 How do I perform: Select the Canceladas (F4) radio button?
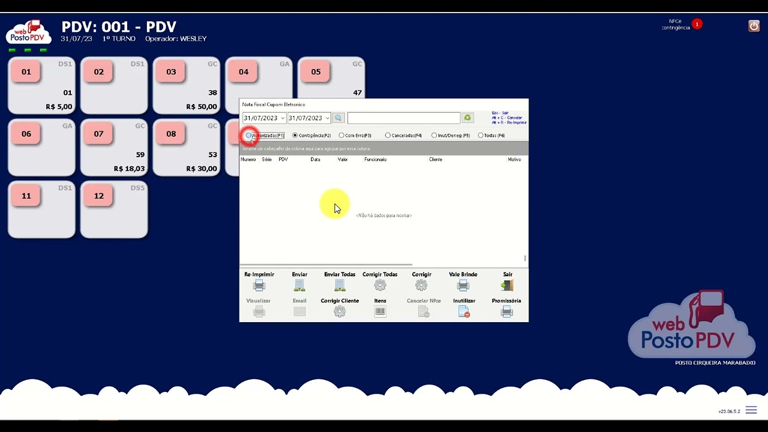tap(388, 136)
